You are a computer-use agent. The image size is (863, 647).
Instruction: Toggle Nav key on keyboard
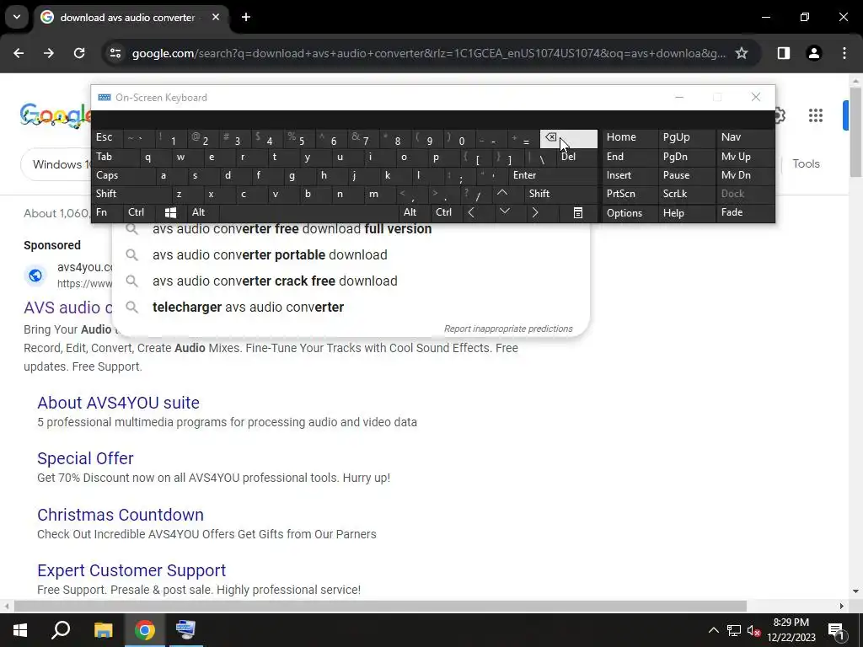(744, 137)
